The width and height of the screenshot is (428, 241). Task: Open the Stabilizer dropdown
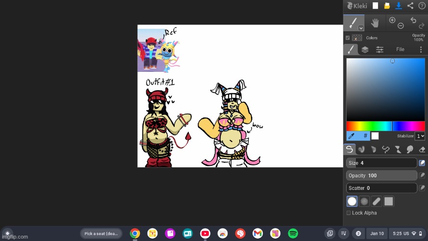pyautogui.click(x=420, y=136)
